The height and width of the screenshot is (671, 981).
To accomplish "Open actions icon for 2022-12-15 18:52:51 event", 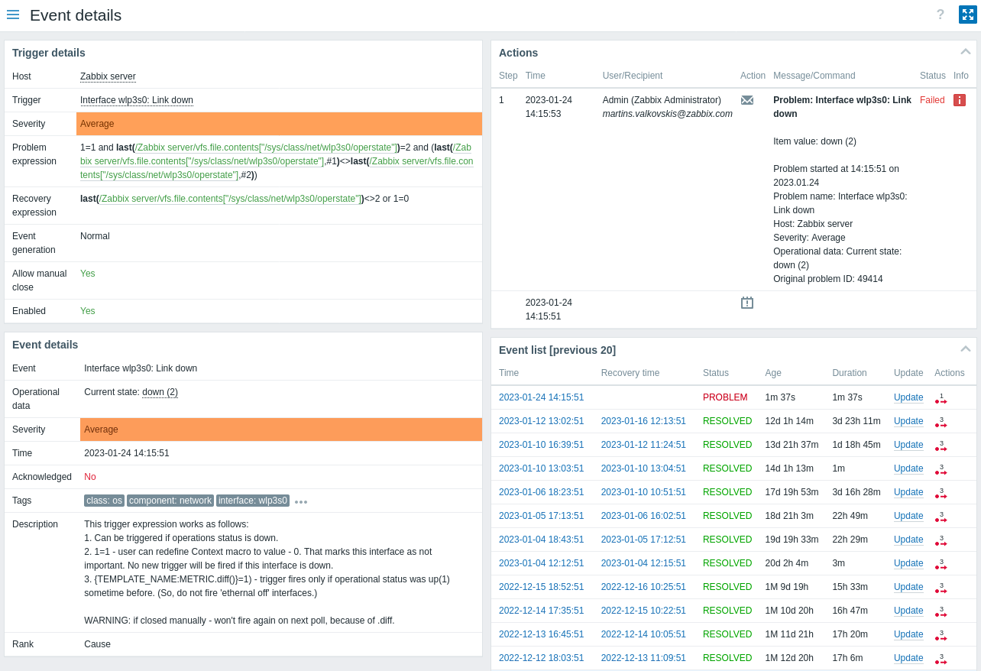I will (941, 588).
